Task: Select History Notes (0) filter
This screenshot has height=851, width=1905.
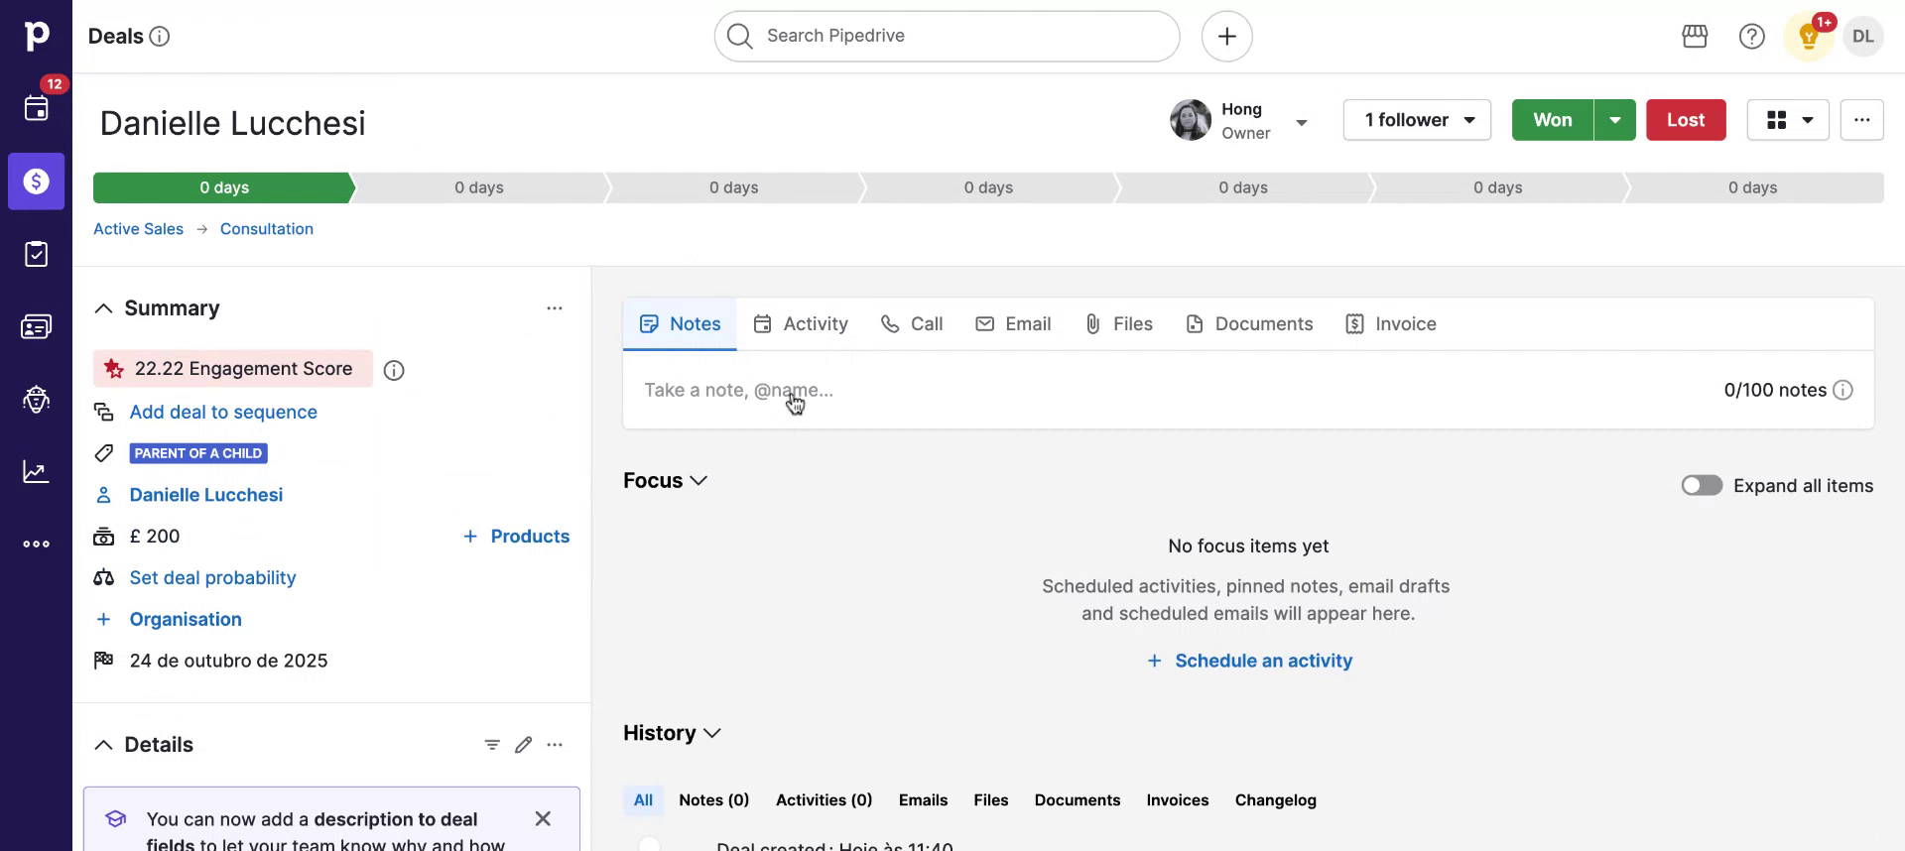Action: point(713,800)
